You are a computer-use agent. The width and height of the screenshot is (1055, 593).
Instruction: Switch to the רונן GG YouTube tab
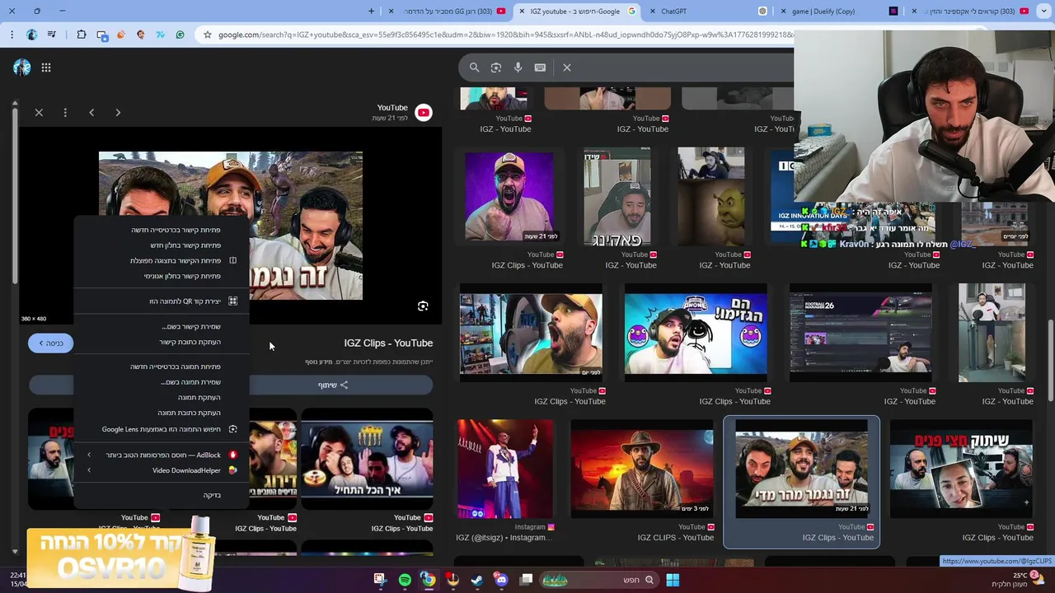(x=449, y=11)
